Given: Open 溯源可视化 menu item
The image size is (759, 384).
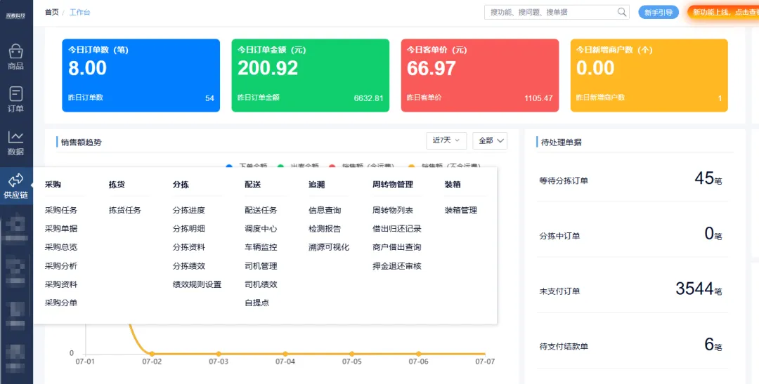Looking at the screenshot, I should tap(329, 247).
